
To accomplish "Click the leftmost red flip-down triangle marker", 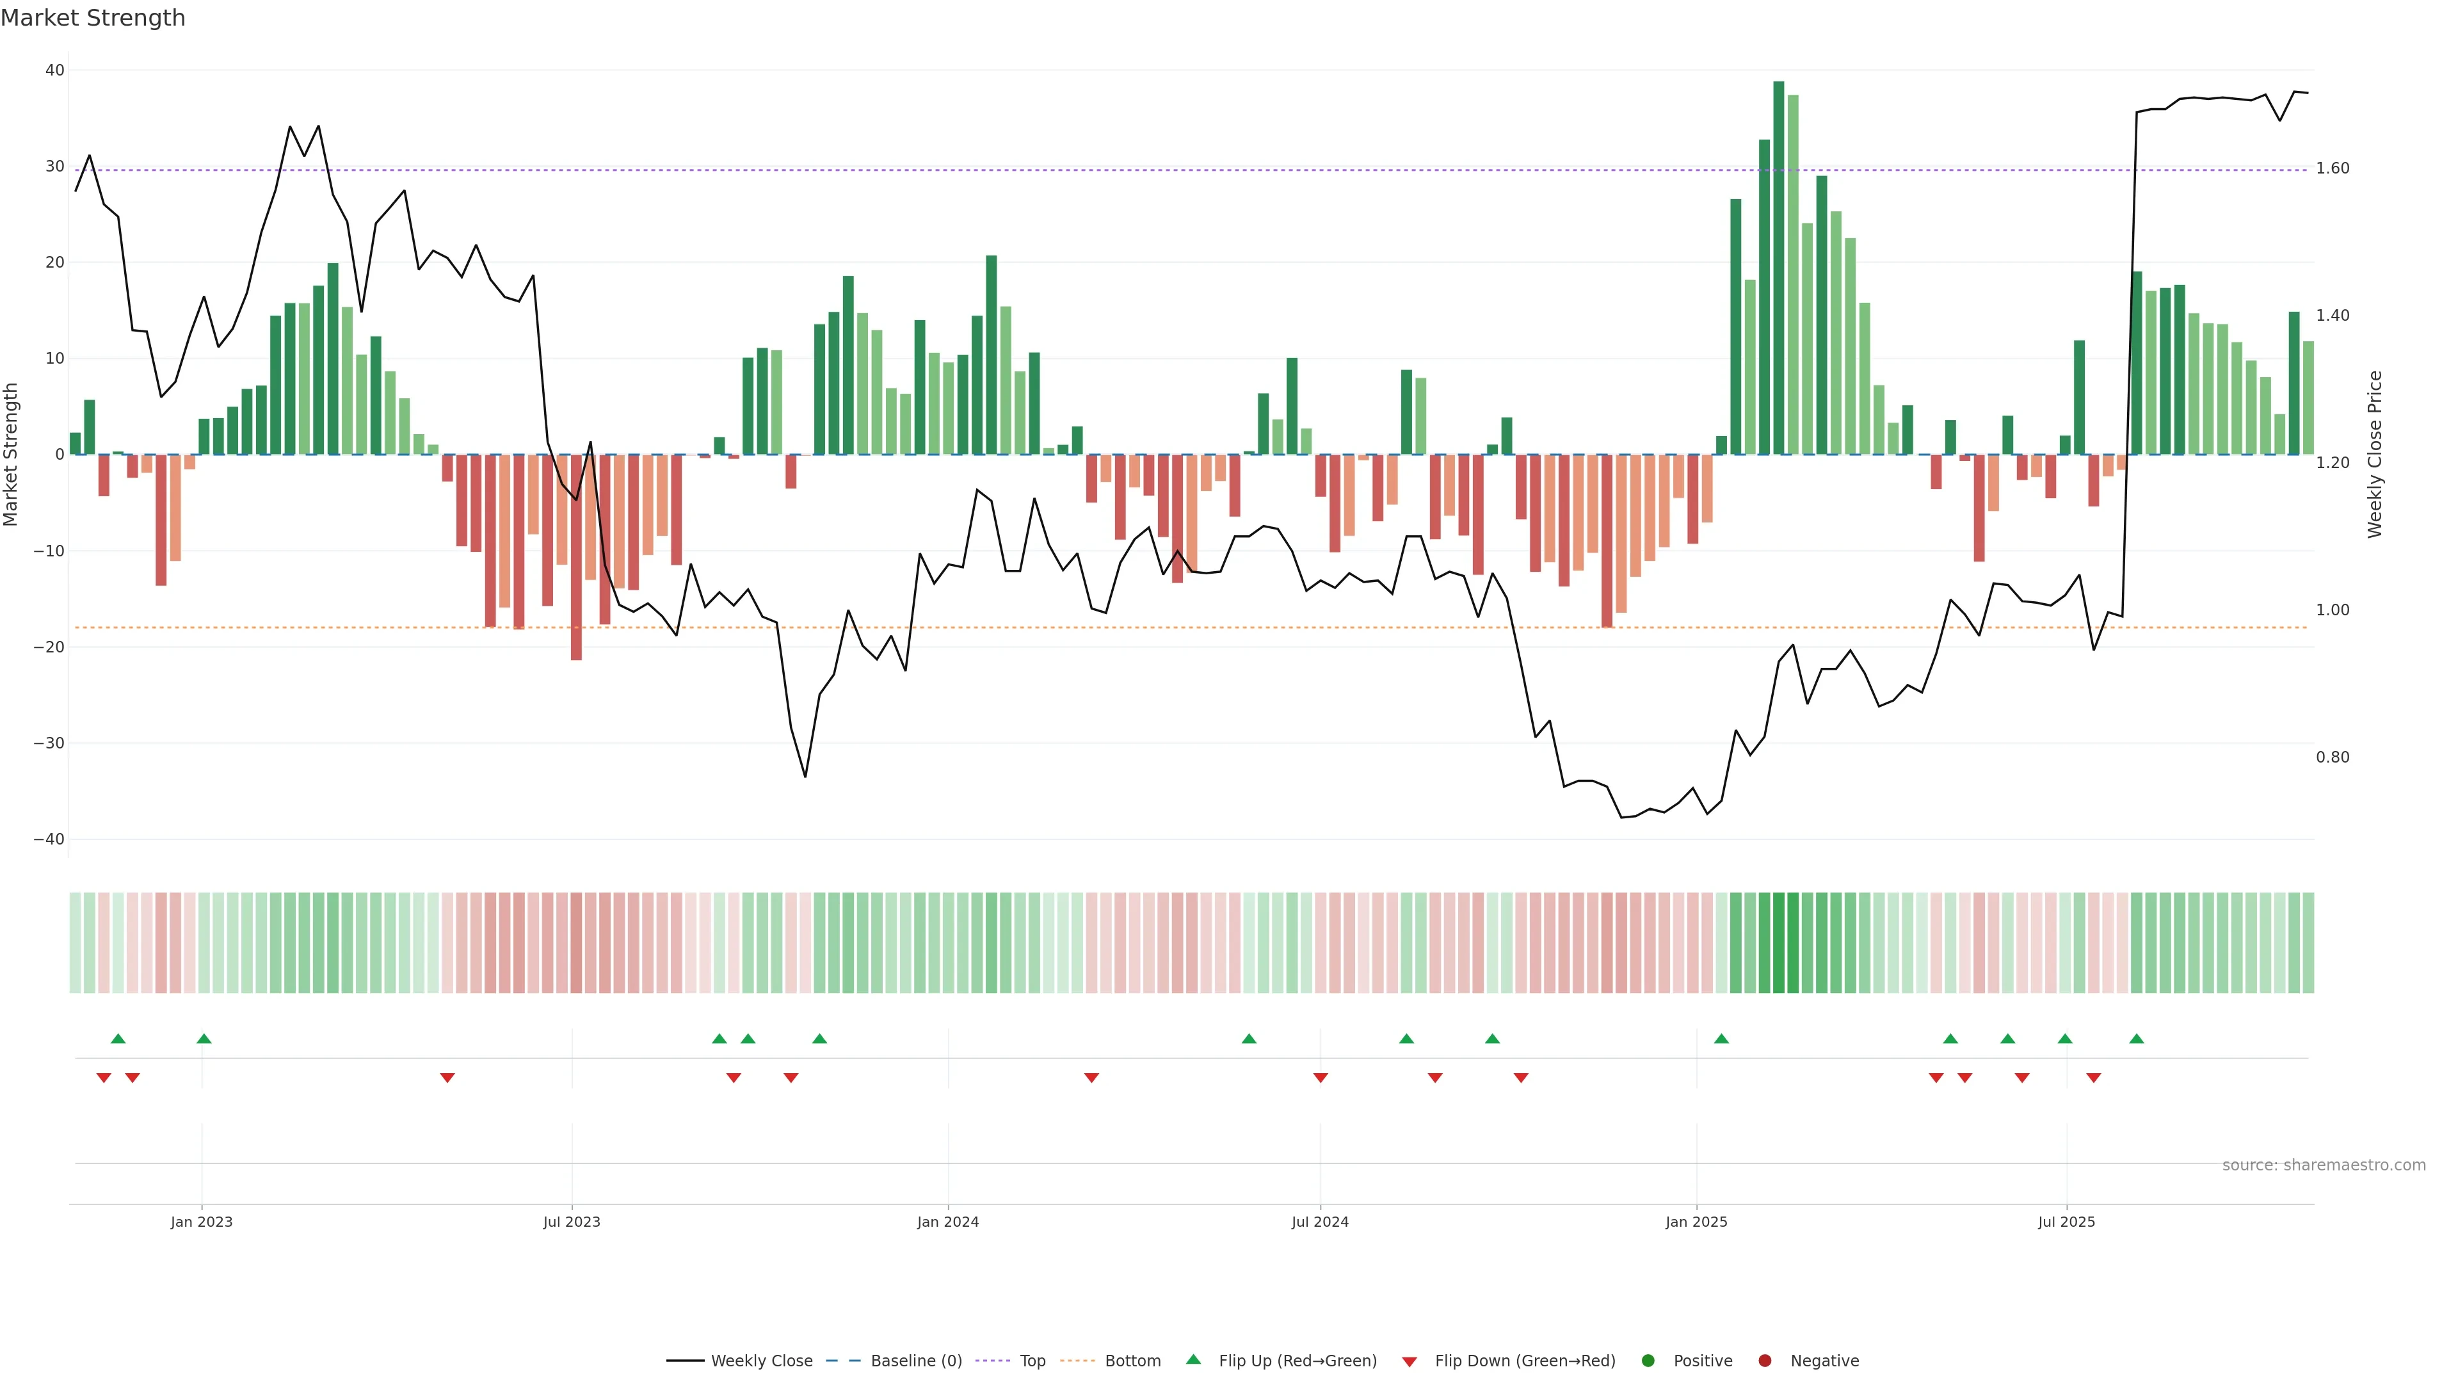I will [x=104, y=1078].
